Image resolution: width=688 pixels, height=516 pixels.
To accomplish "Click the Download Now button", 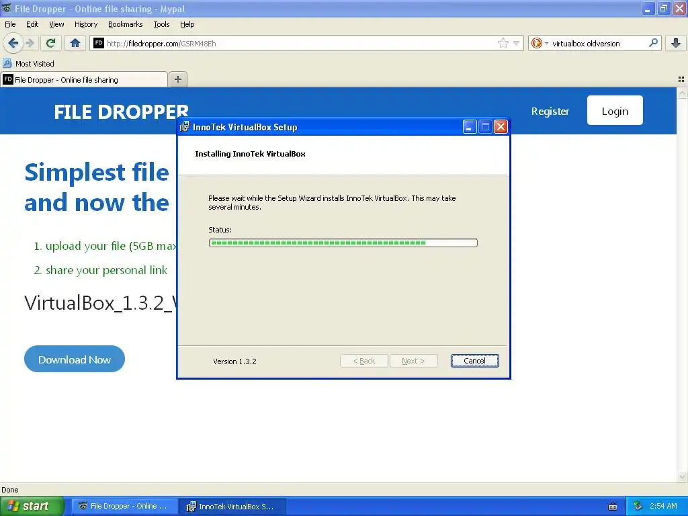I will pyautogui.click(x=74, y=359).
